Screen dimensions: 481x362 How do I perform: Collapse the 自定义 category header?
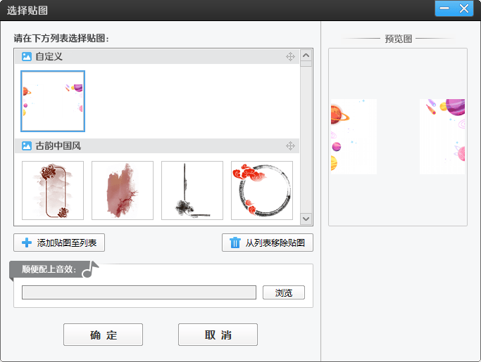coord(157,57)
